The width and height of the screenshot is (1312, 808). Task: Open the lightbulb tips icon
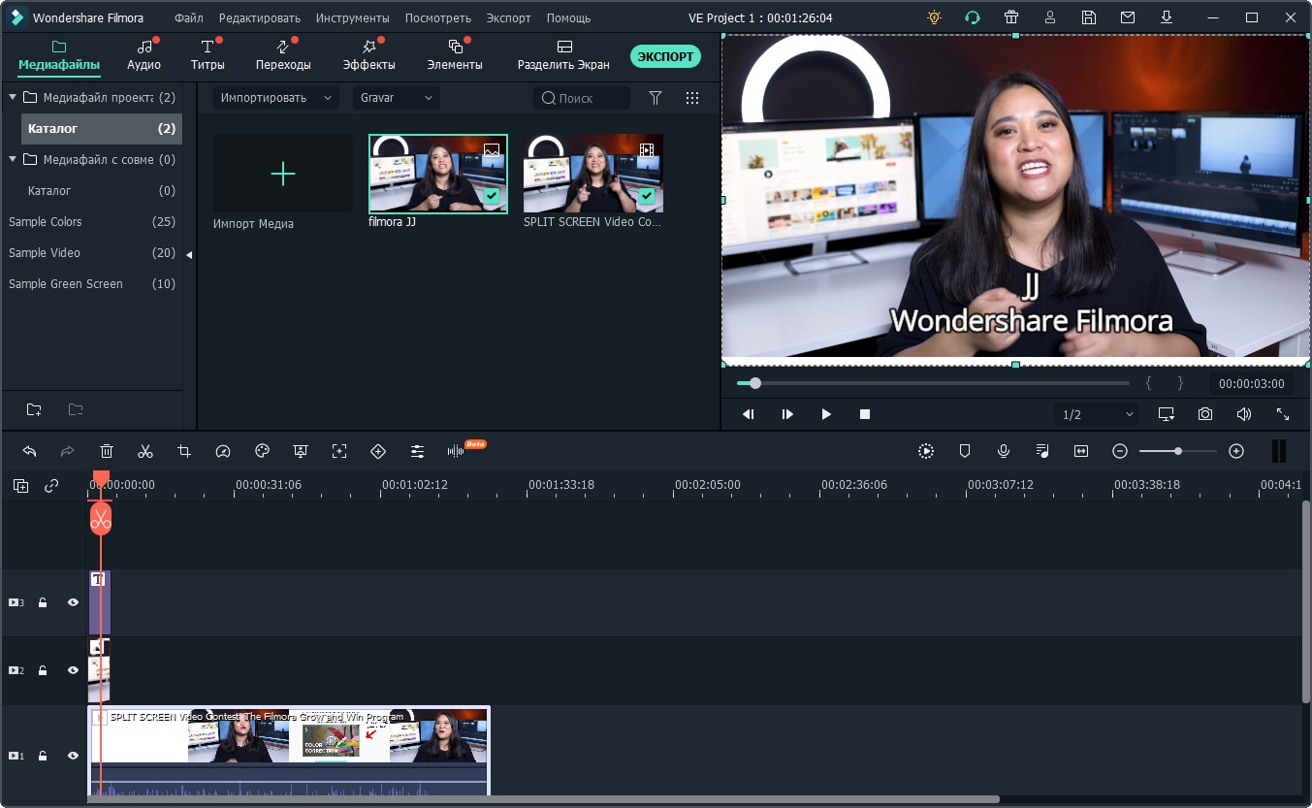[934, 17]
